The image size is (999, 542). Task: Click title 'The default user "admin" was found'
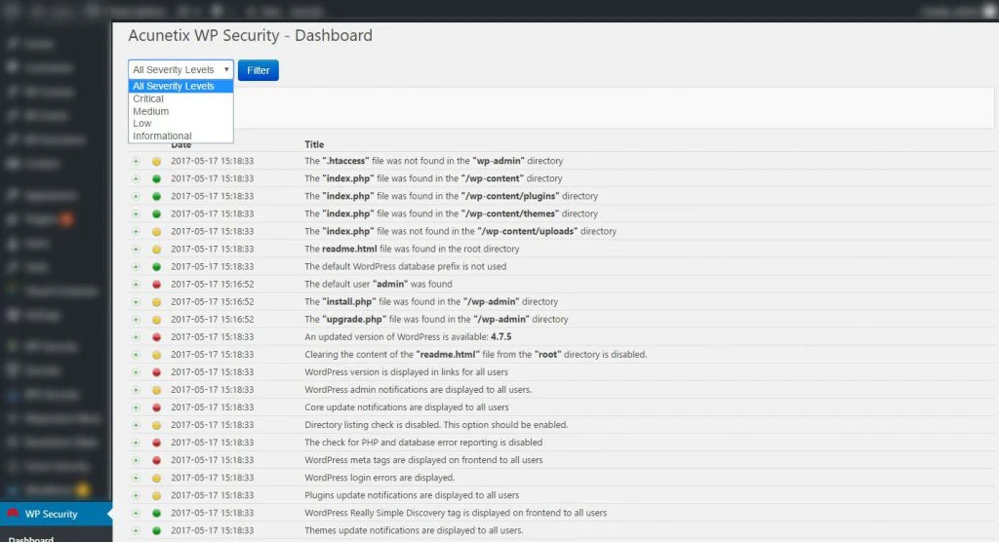[378, 284]
